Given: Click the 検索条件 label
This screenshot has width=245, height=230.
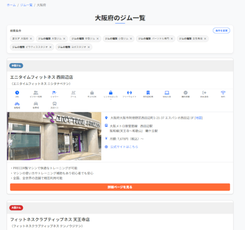Looking at the screenshot, I should [15, 31].
